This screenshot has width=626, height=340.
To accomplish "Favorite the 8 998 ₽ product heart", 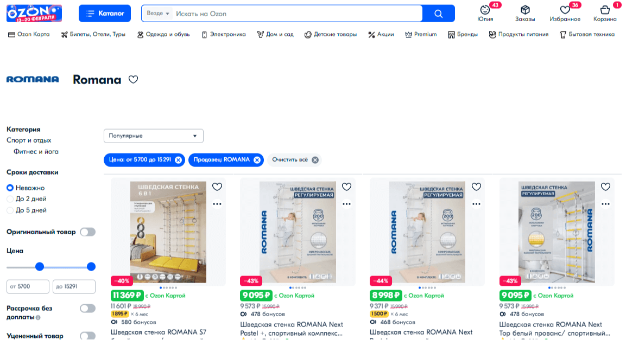I will point(476,187).
